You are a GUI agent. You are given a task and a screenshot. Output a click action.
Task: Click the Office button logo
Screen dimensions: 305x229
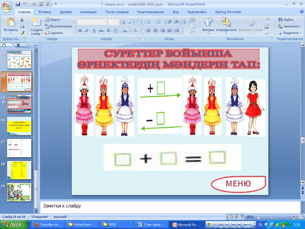point(7,7)
